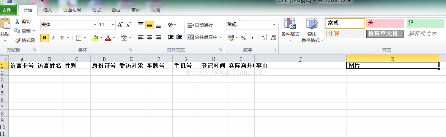Expand the borders dropdown arrow
446x137 pixels.
(x=85, y=38)
